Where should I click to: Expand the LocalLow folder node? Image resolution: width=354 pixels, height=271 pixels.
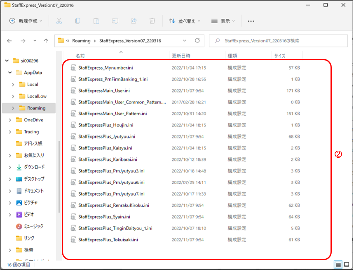[x=13, y=96]
